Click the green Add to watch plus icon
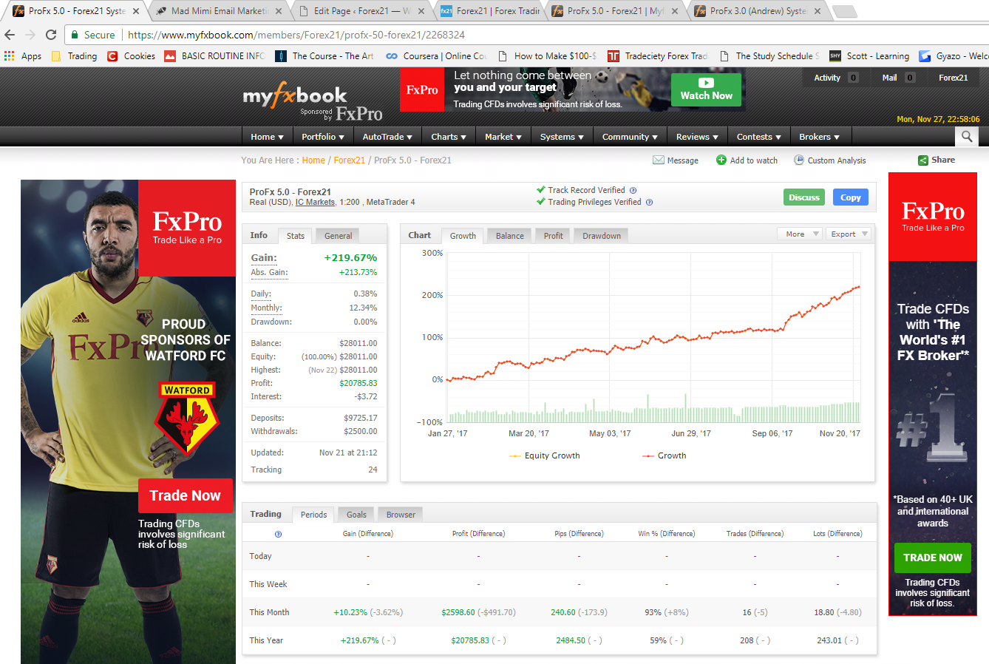The width and height of the screenshot is (989, 664). tap(721, 160)
